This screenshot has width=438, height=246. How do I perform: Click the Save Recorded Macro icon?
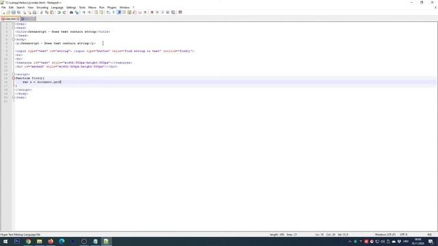pyautogui.click(x=173, y=12)
